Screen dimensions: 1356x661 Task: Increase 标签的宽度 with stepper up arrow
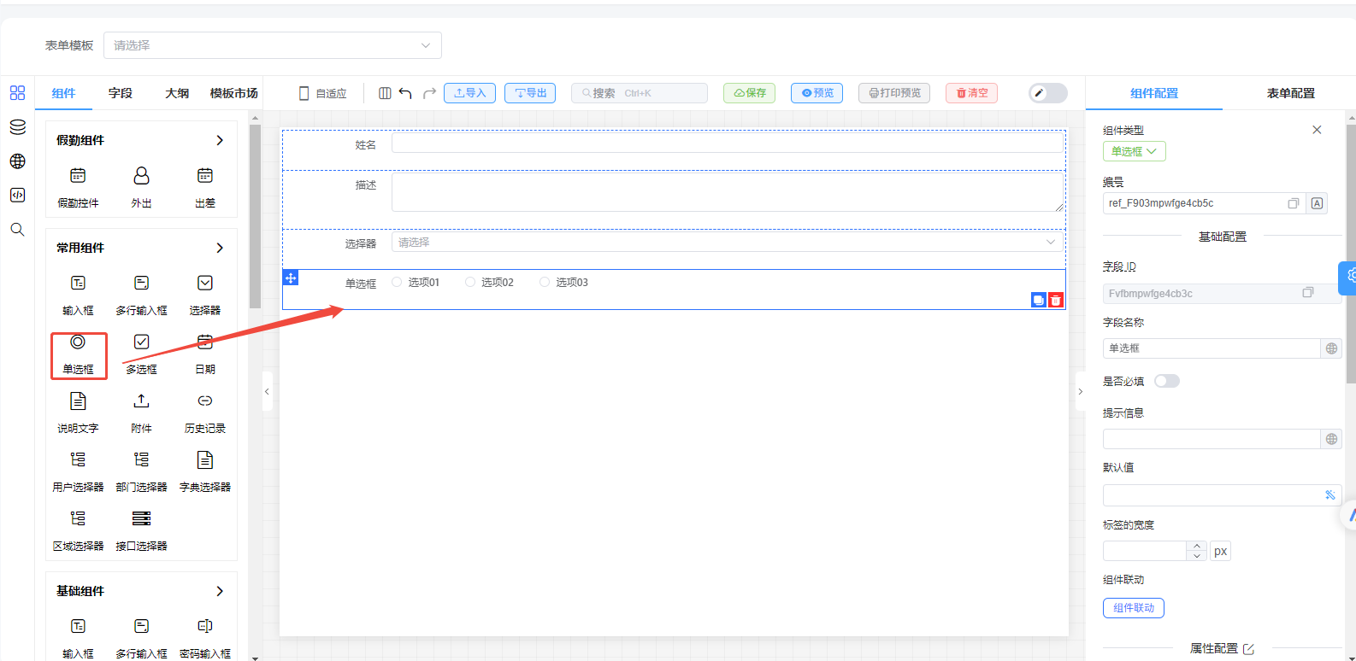(x=1197, y=546)
